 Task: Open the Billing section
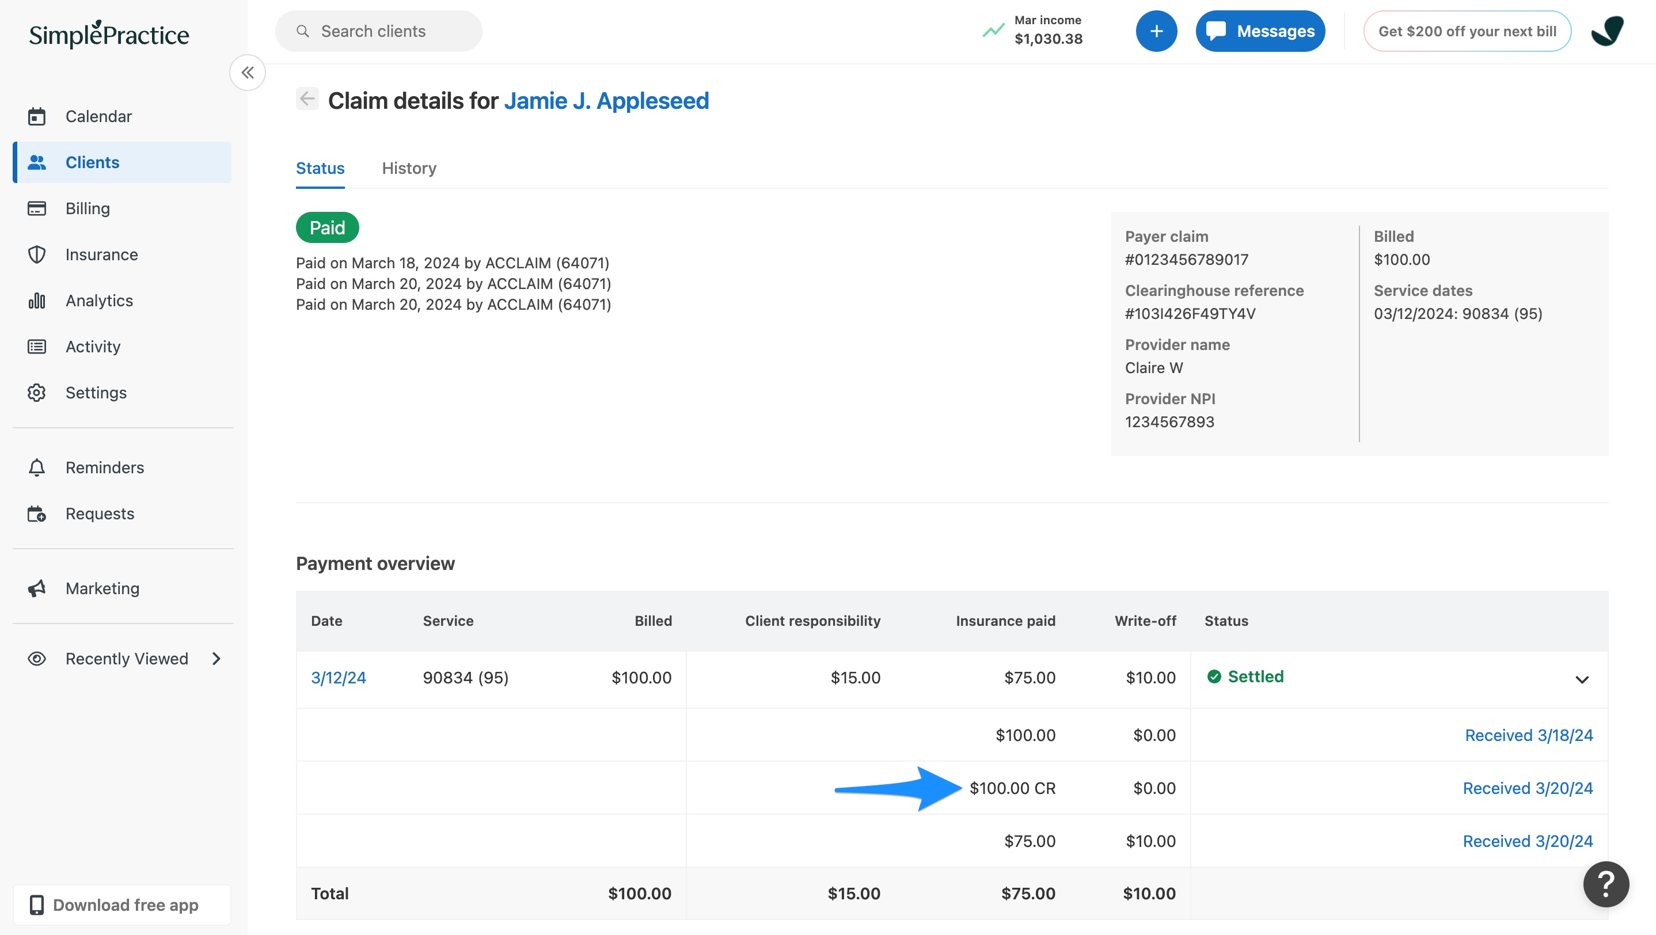122,208
